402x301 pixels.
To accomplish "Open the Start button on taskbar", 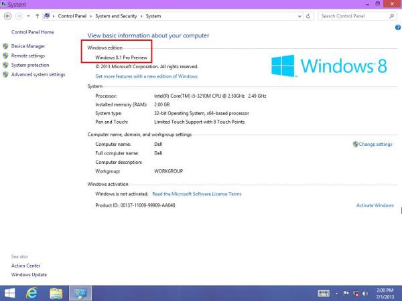I will pos(9,294).
